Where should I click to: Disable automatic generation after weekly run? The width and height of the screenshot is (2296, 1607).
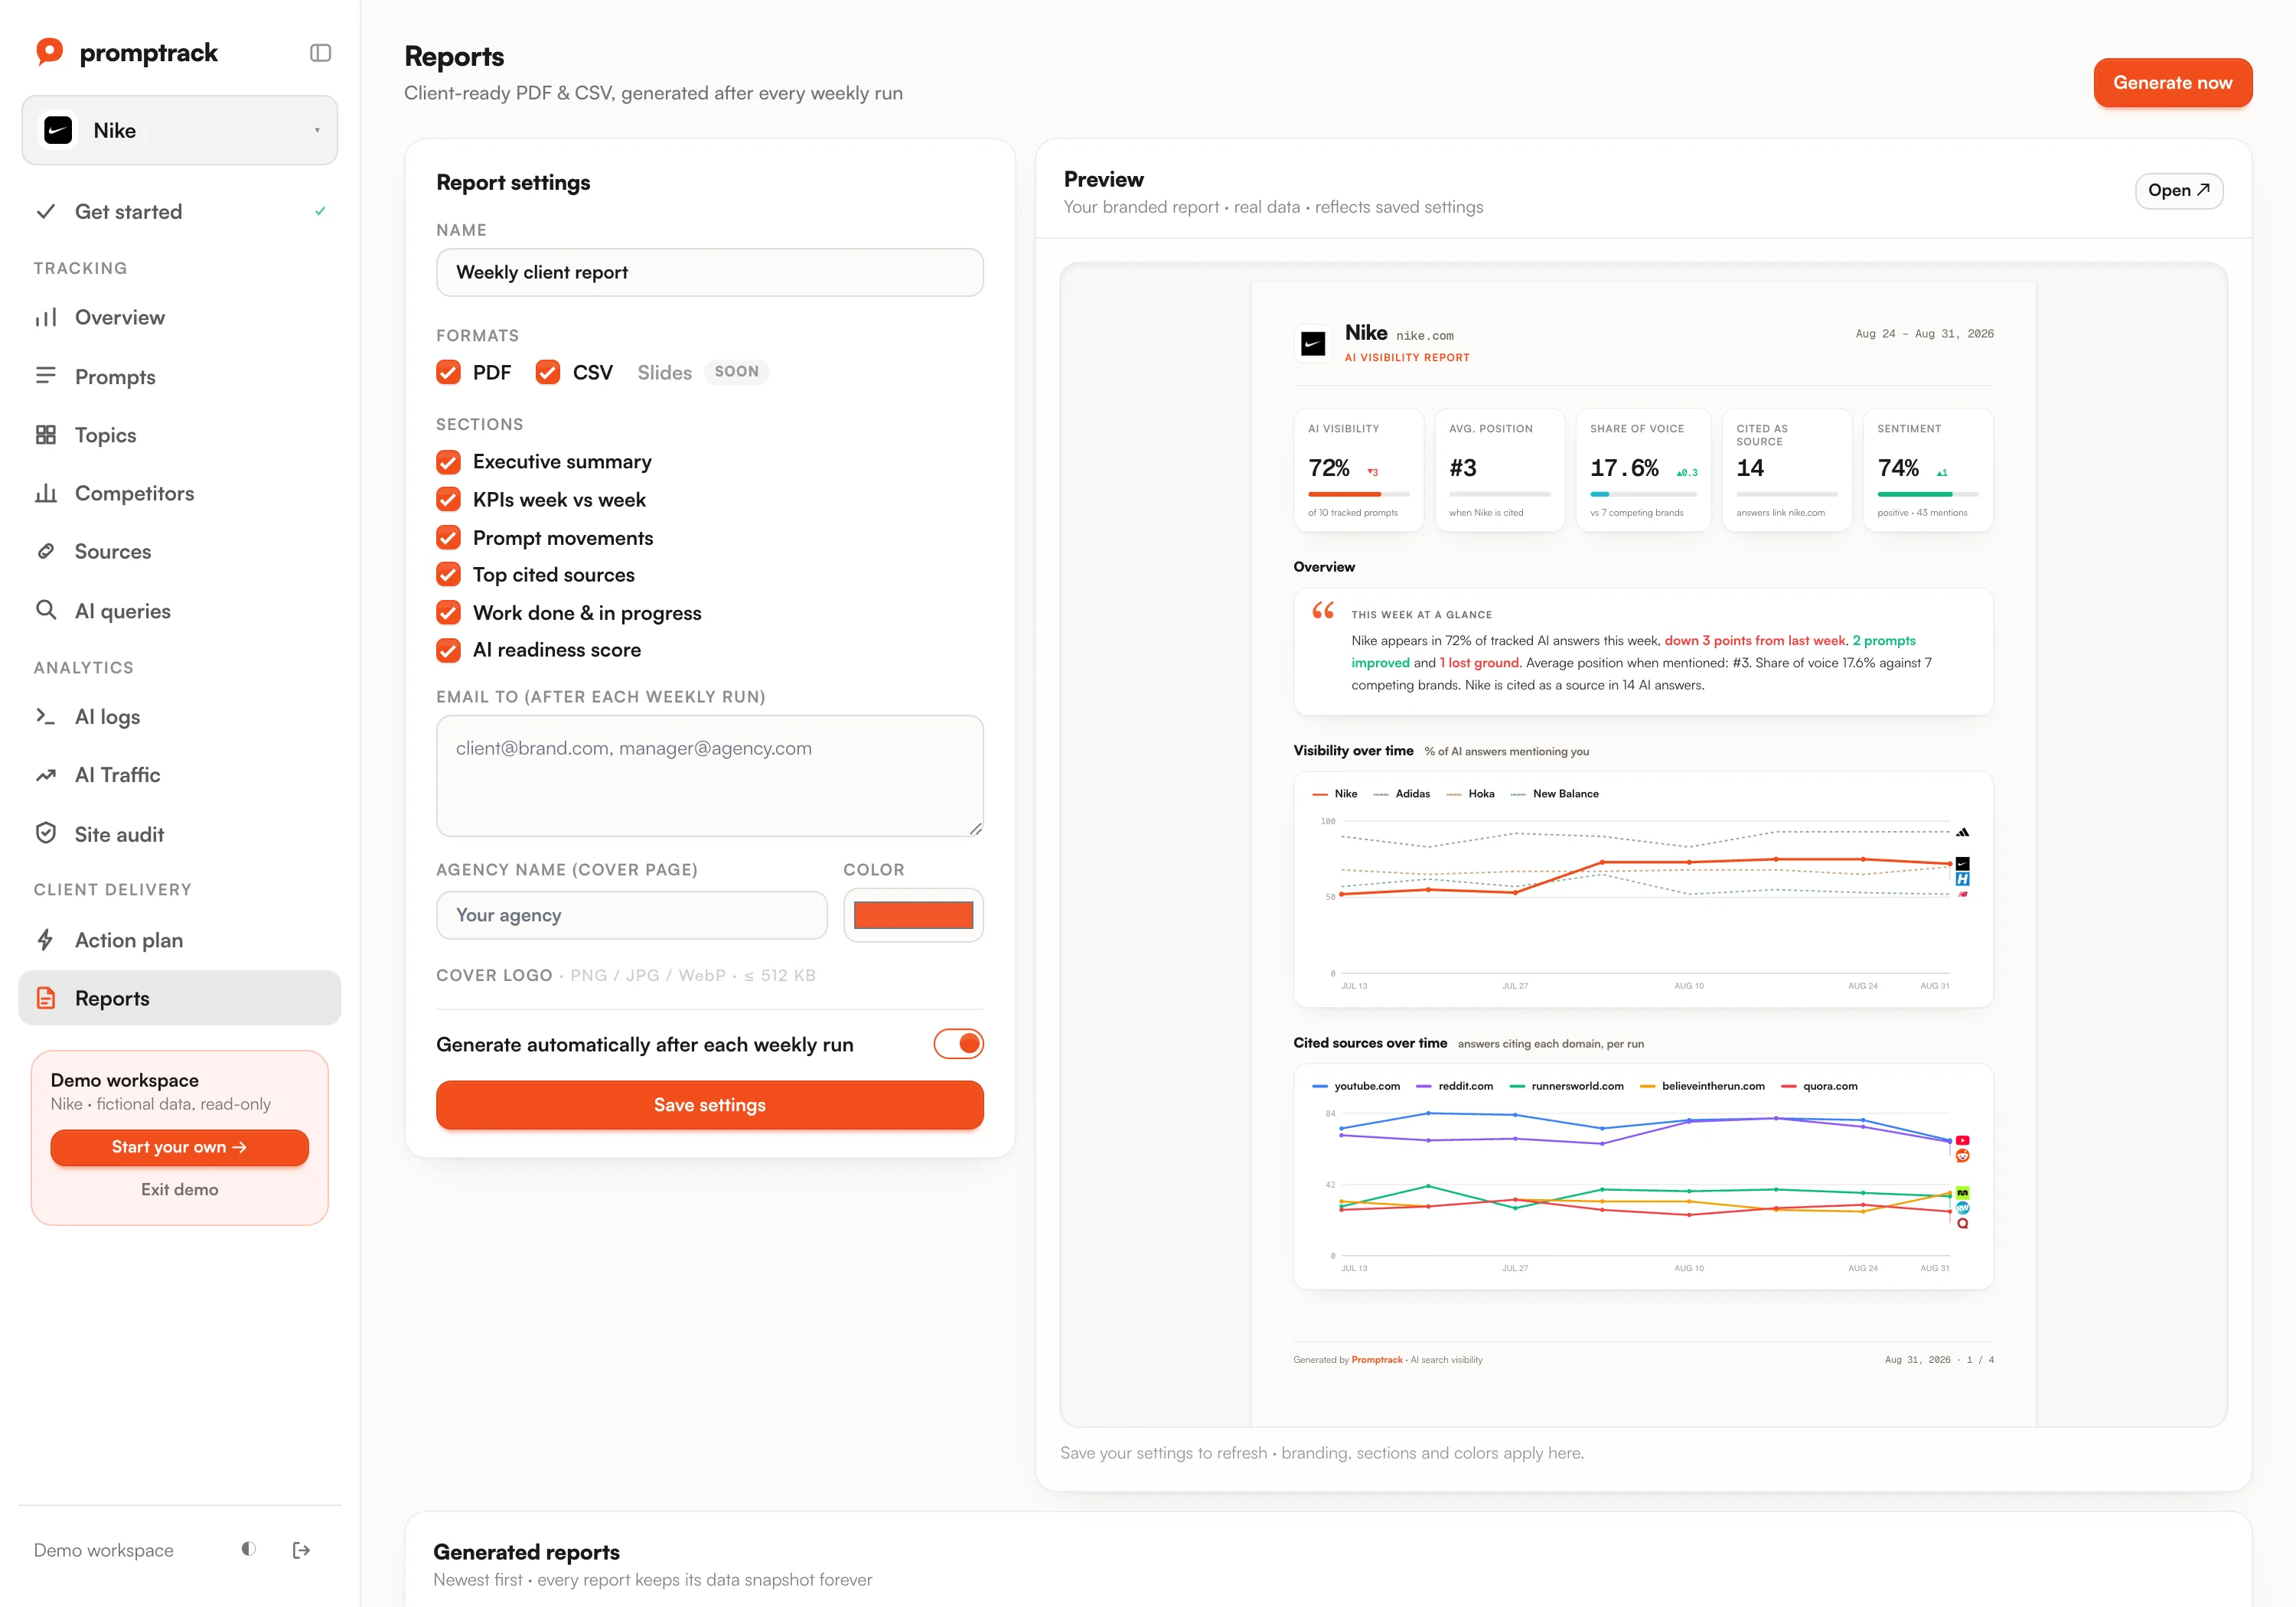[958, 1043]
